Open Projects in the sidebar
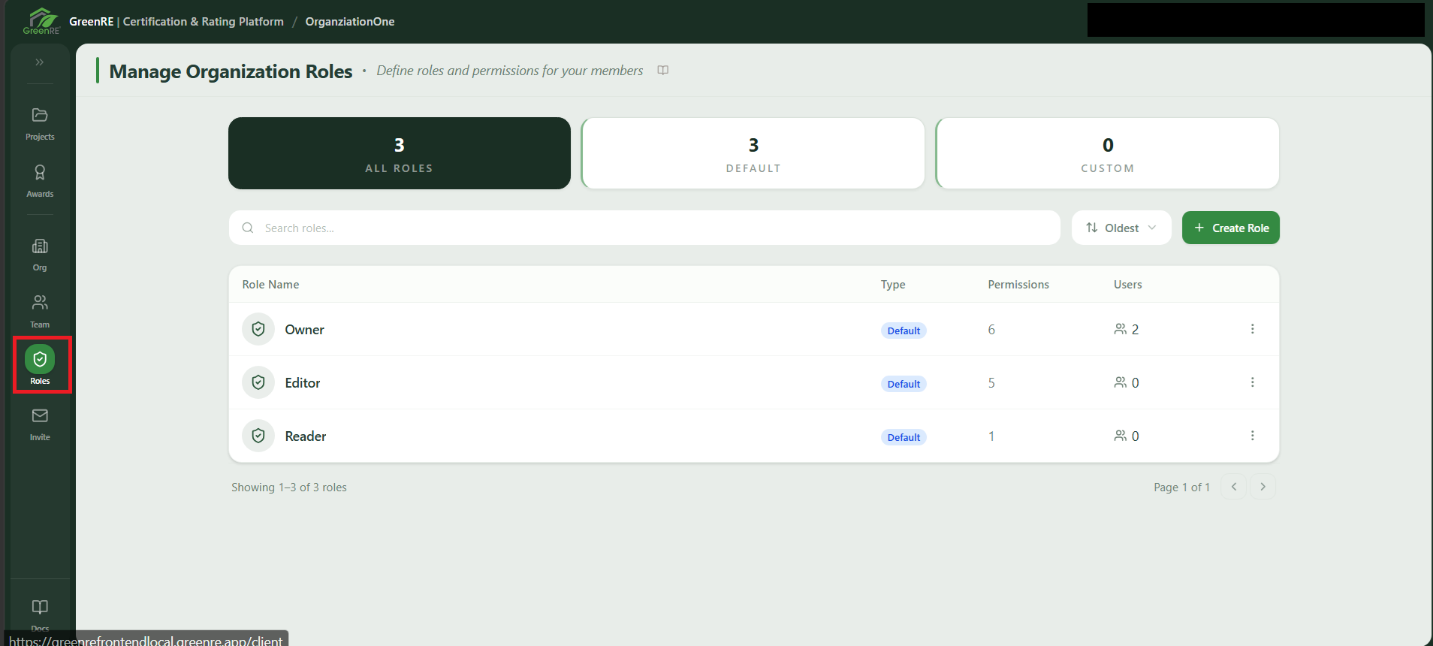The image size is (1433, 646). coord(40,124)
